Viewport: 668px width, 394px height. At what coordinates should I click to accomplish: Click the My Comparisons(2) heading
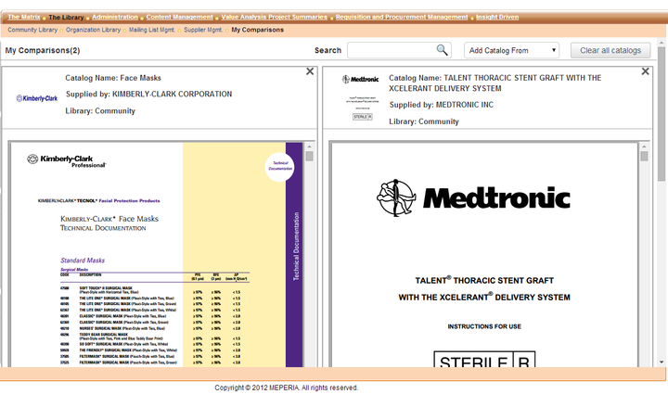(43, 50)
